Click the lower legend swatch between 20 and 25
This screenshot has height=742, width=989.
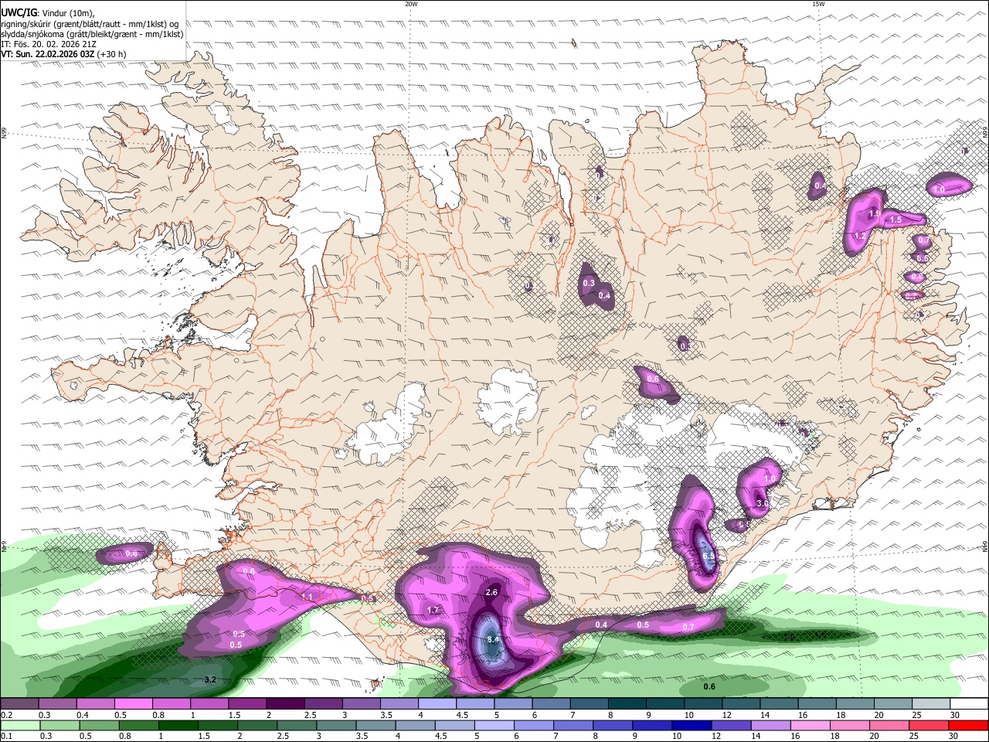click(x=890, y=725)
